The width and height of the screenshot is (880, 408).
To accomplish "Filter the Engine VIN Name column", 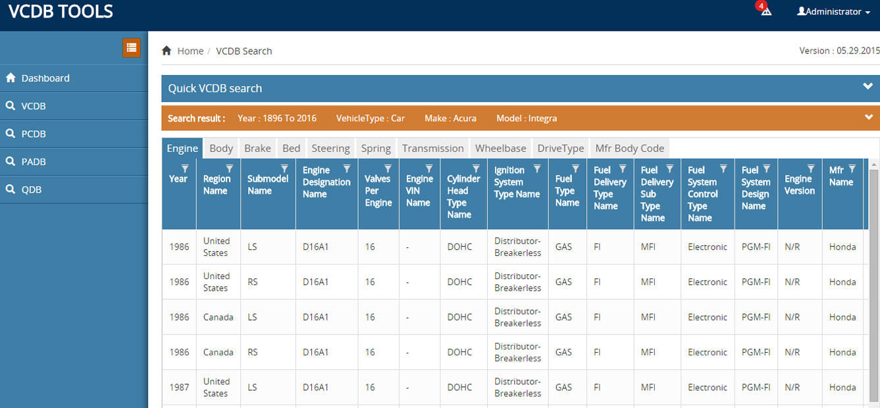I will pyautogui.click(x=429, y=168).
